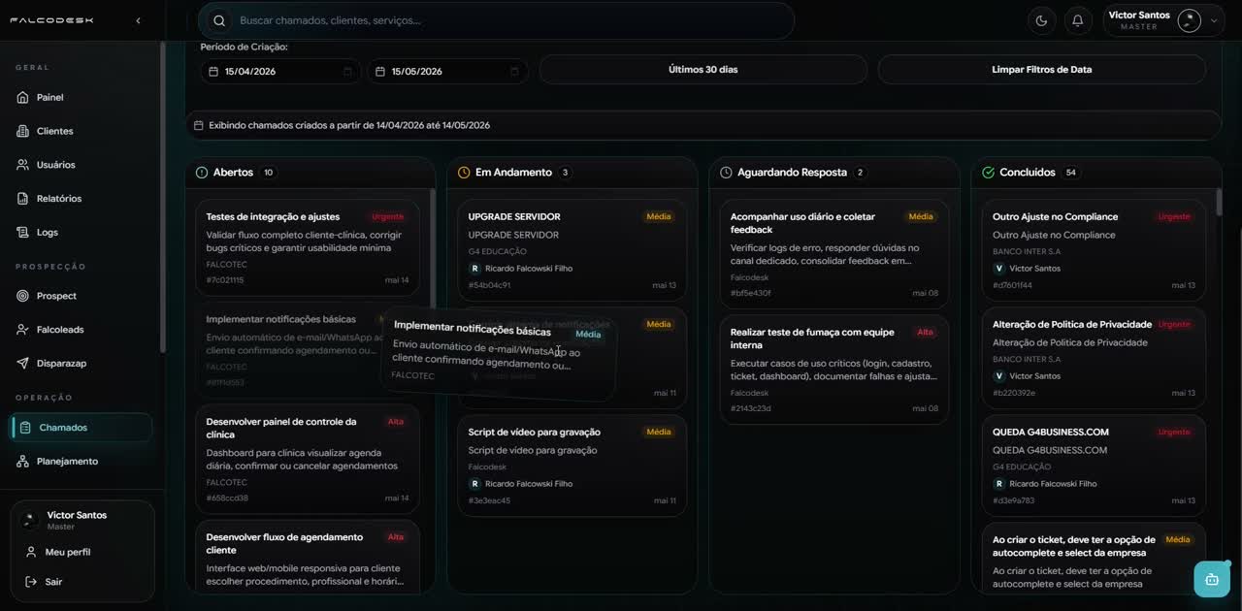Screen dimensions: 1242x611
Task: Click the Concluídos column scrollbar
Action: 1220,202
